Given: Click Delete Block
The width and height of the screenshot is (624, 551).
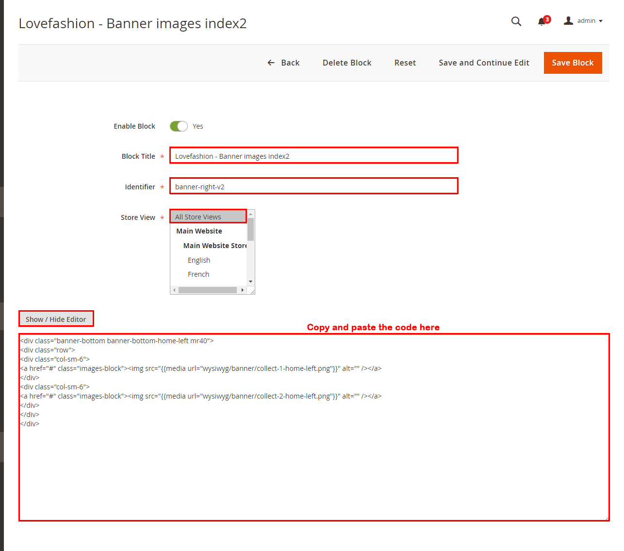Looking at the screenshot, I should pos(347,63).
